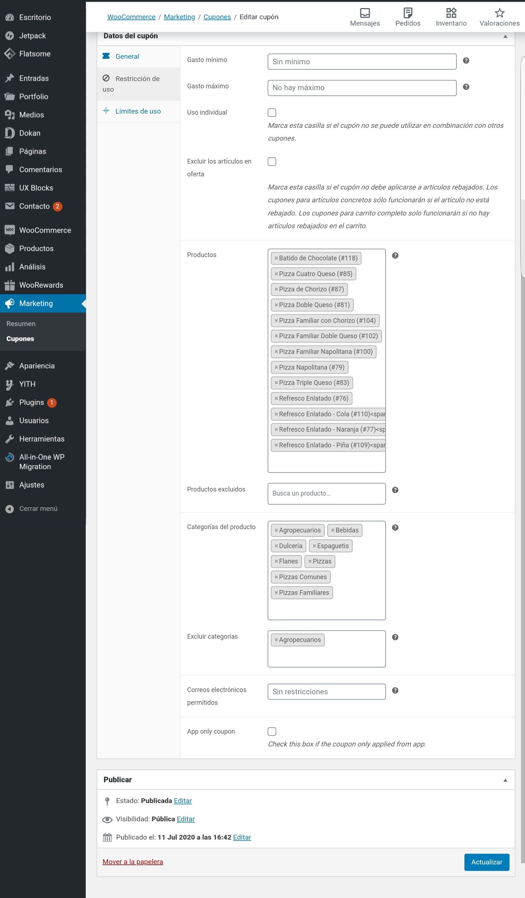Viewport: 525px width, 898px height.
Task: Remove Batido de Chocolate (#118) product tag
Action: tap(276, 258)
